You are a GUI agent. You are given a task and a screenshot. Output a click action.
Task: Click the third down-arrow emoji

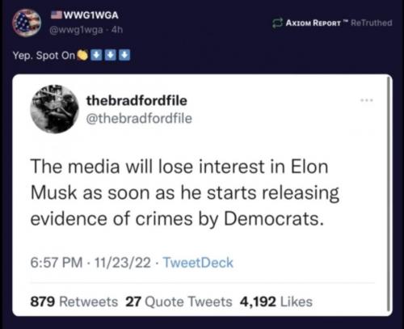(124, 55)
